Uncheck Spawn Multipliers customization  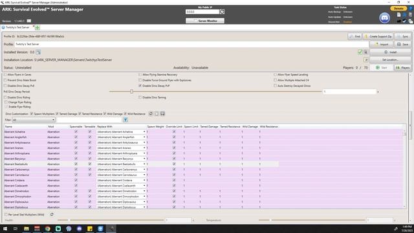(x=32, y=114)
